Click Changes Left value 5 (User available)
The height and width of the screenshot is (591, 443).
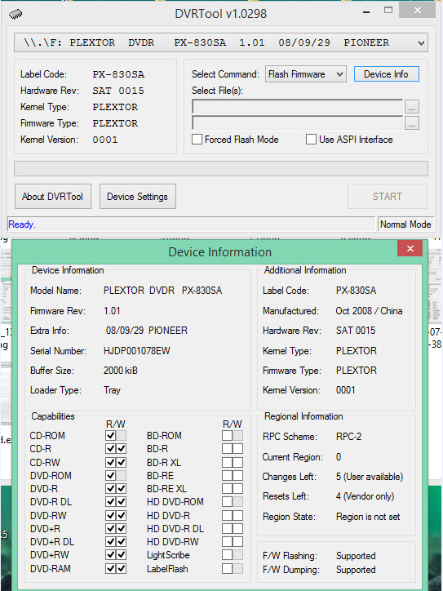[370, 477]
